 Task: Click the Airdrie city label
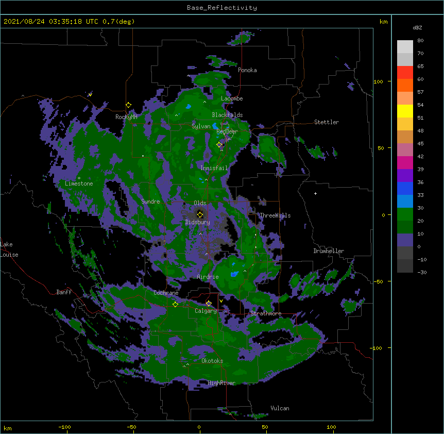(x=208, y=277)
